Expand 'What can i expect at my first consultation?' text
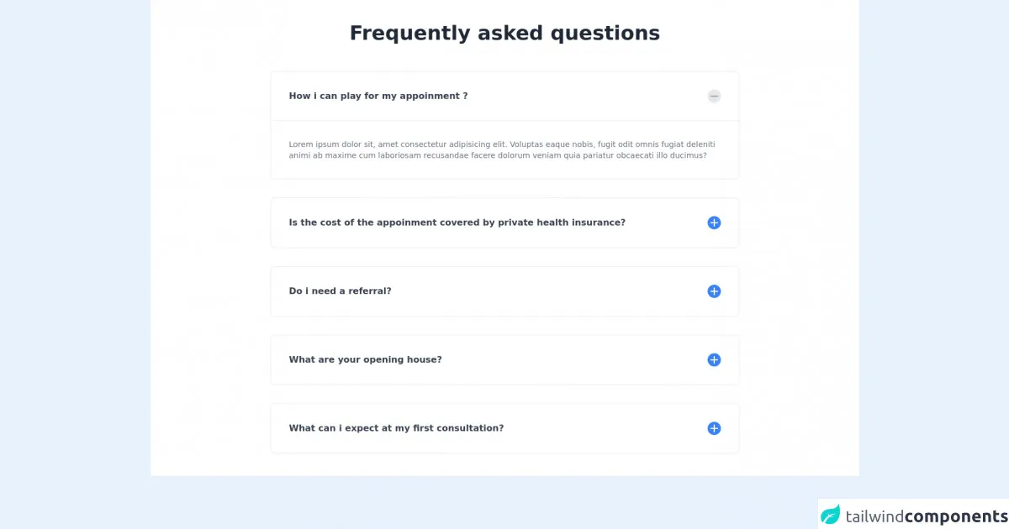Screen dimensions: 1009x529 coord(396,428)
